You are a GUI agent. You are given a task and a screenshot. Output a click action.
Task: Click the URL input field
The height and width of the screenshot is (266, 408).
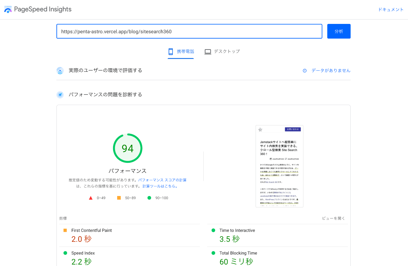pyautogui.click(x=189, y=31)
